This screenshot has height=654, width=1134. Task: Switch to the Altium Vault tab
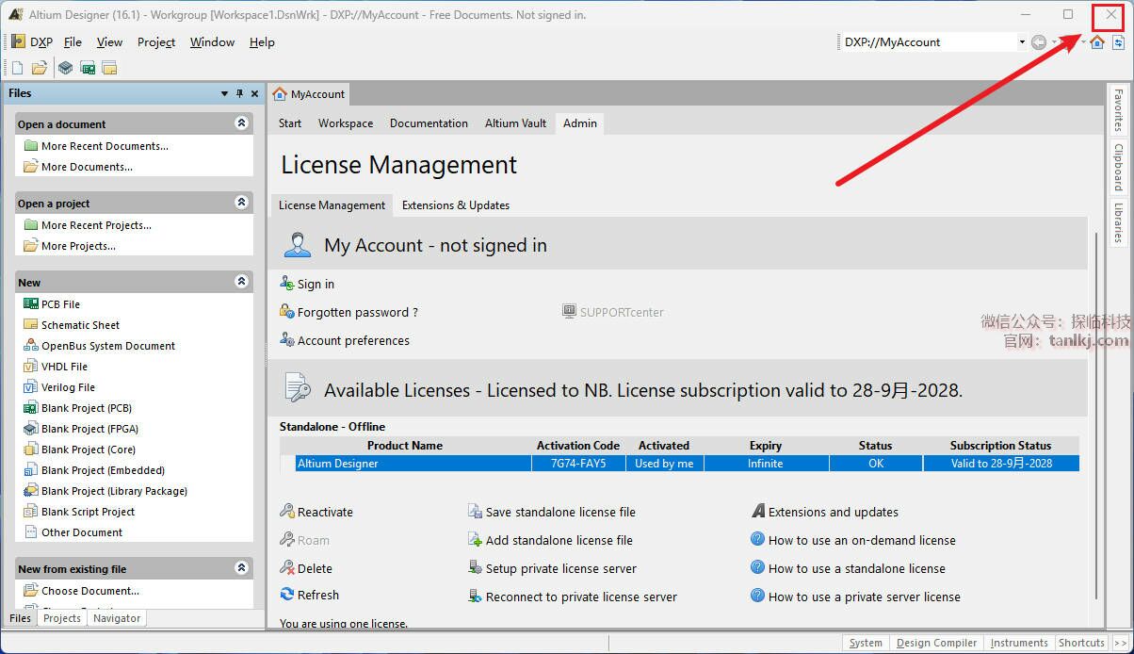515,123
